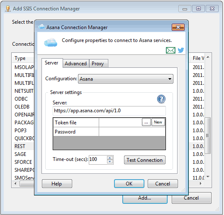The width and height of the screenshot is (224, 215).
Task: Select the OPENAIR connection type row
Action: coord(24,115)
